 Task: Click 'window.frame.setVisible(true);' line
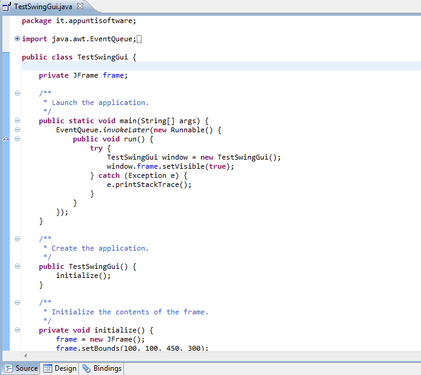click(x=170, y=167)
